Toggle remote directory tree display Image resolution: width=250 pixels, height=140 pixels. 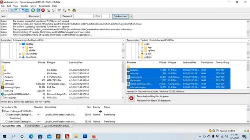click(x=22, y=10)
